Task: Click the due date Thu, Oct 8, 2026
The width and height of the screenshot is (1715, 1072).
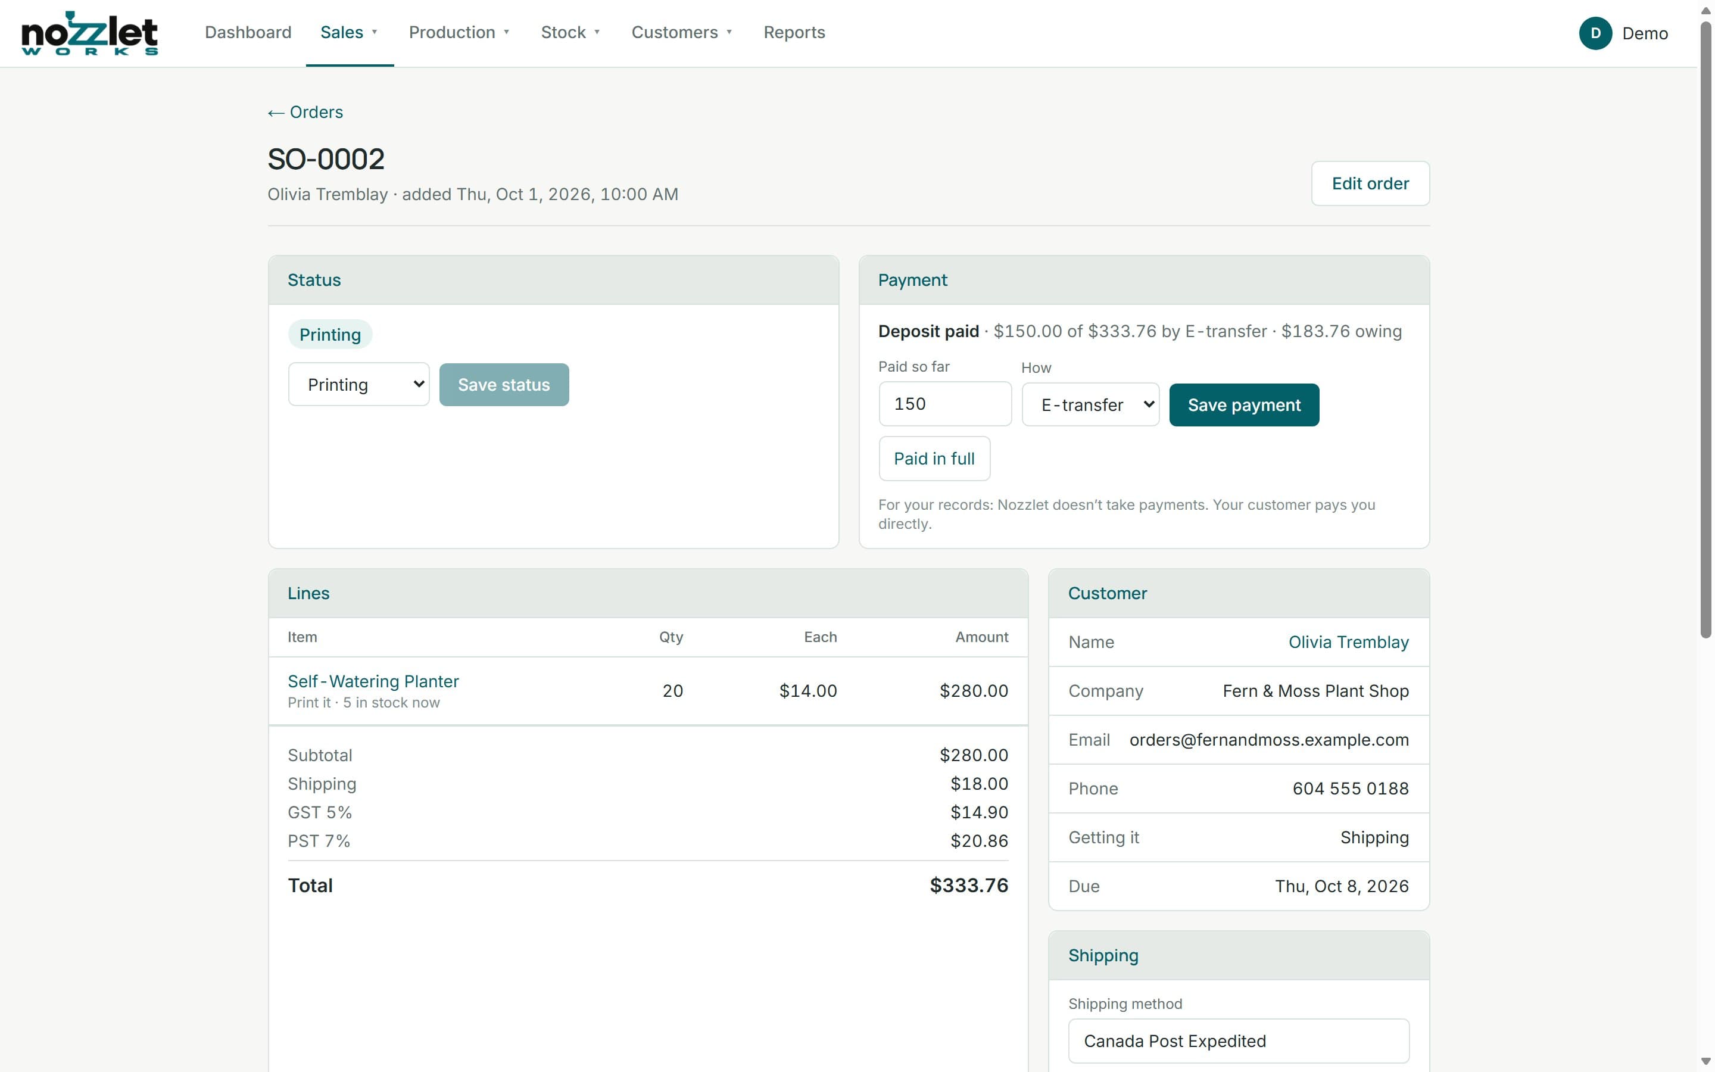Action: tap(1342, 886)
